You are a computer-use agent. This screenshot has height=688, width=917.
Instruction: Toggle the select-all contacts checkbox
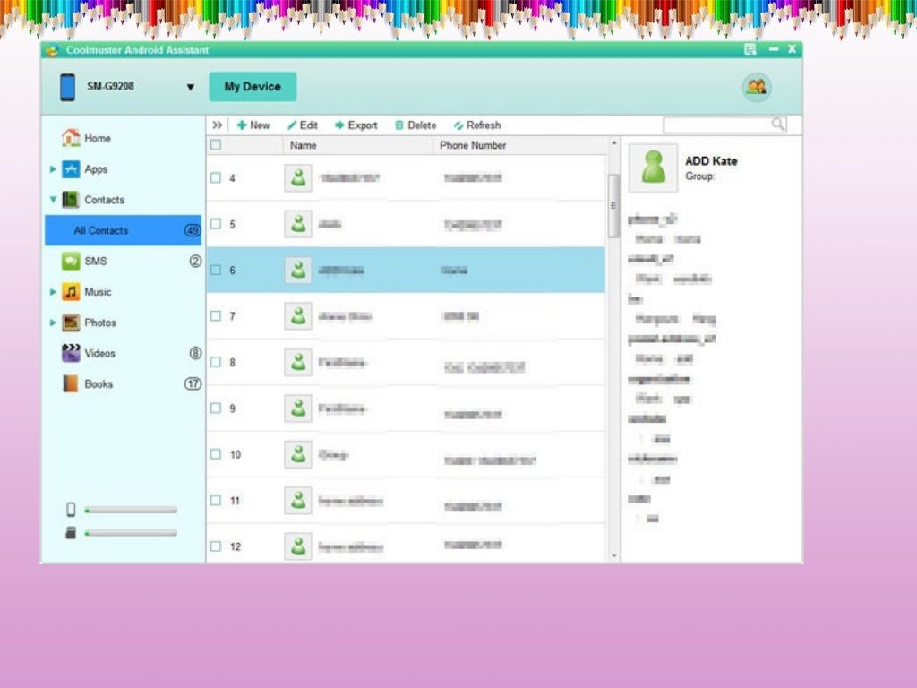tap(216, 144)
